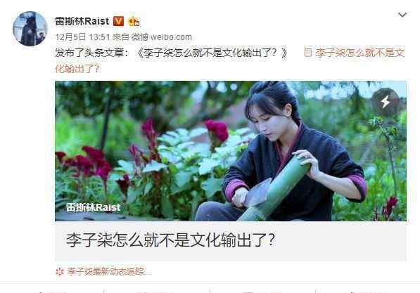Click the orange V verified badge
420x293 pixels.
click(x=118, y=21)
